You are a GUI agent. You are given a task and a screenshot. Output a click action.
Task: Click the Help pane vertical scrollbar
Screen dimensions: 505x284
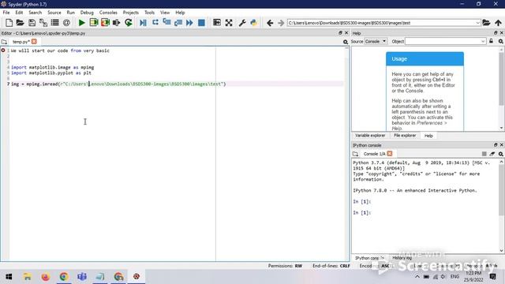501,79
